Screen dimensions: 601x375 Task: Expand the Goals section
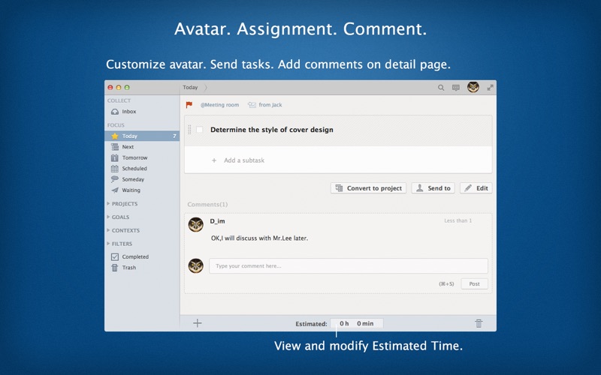pos(120,217)
